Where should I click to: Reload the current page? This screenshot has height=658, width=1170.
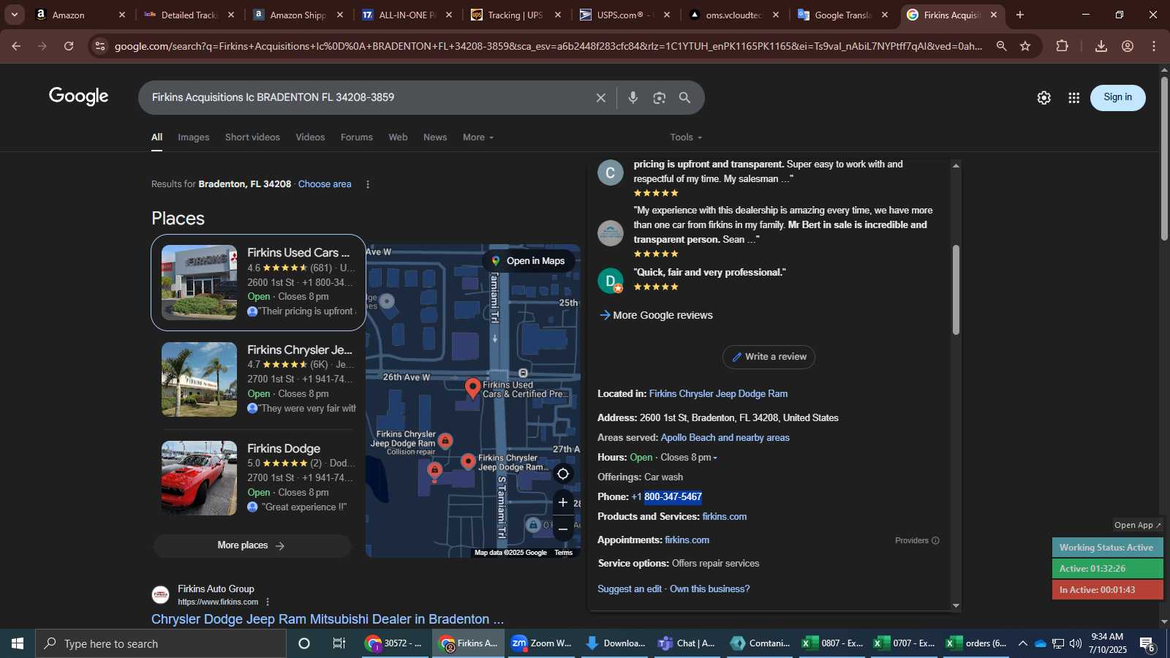tap(69, 46)
